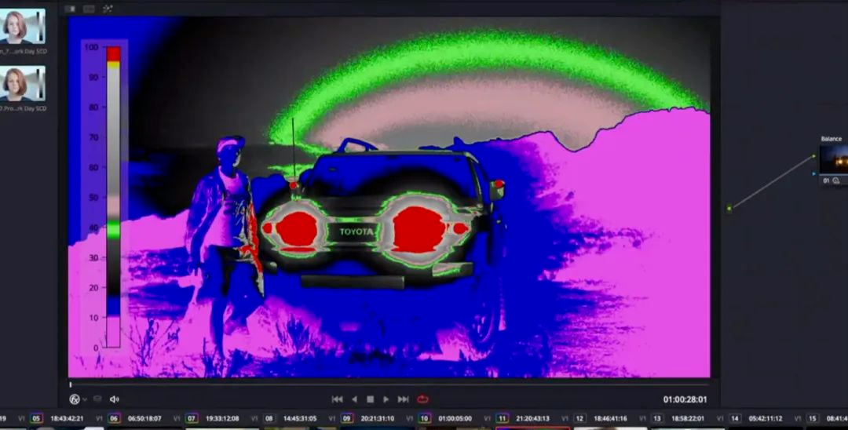Select the Balance node thumbnail
848x430 pixels.
(833, 160)
